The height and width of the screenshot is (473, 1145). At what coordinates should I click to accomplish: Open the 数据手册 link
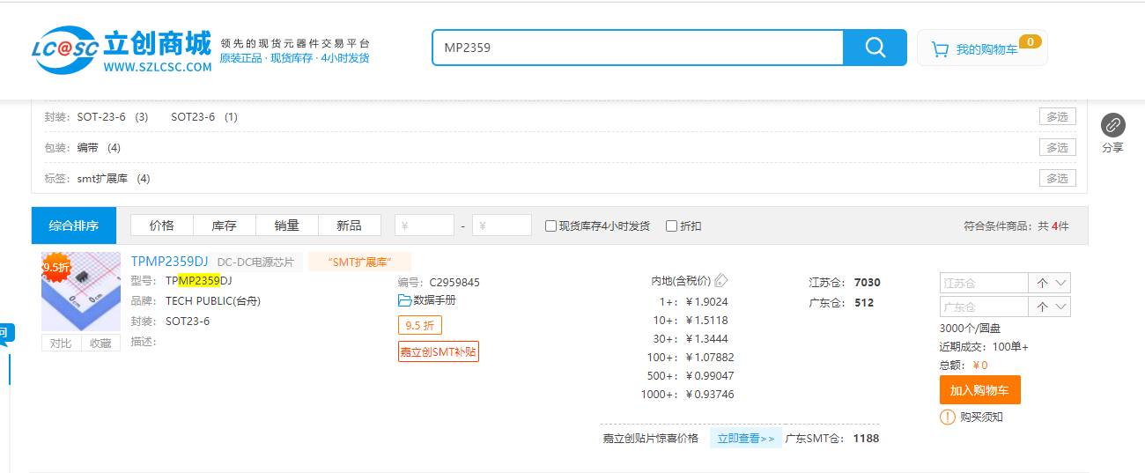coord(434,300)
